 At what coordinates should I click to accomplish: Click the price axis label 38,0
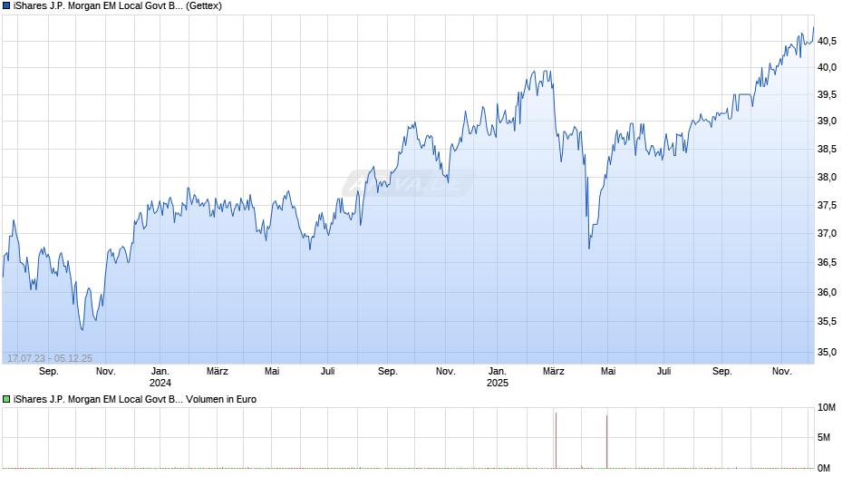[827, 178]
